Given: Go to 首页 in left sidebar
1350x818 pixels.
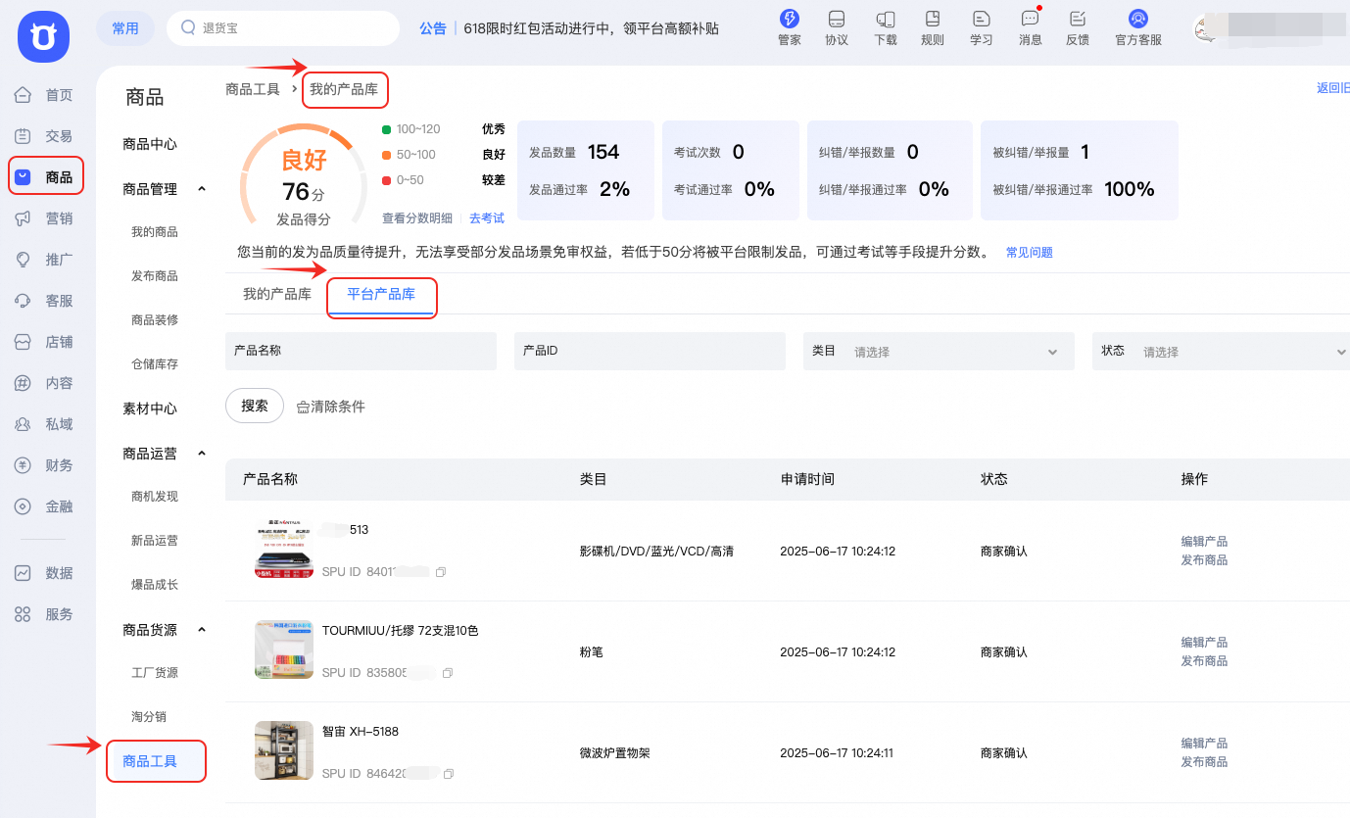Looking at the screenshot, I should coord(45,95).
